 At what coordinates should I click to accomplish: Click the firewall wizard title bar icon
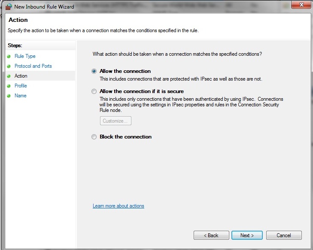(8, 7)
